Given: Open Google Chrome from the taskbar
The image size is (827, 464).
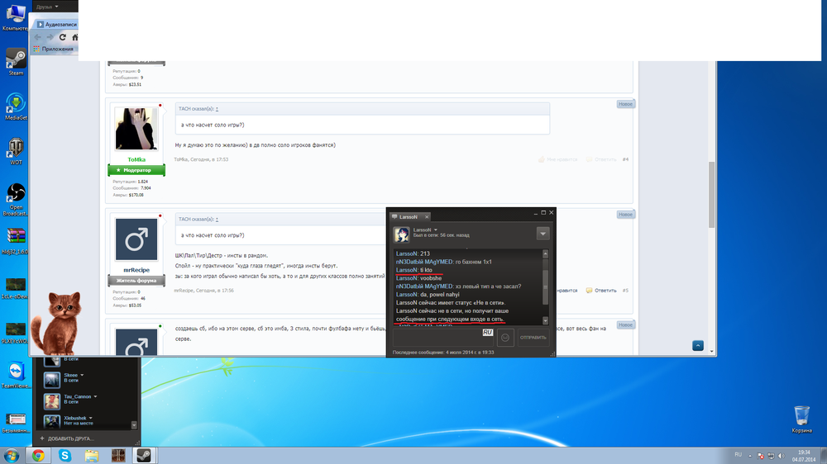Looking at the screenshot, I should click(38, 455).
